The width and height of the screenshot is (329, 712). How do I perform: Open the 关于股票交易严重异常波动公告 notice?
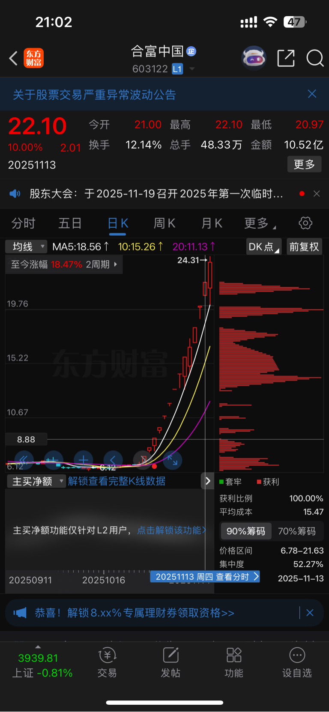point(94,95)
